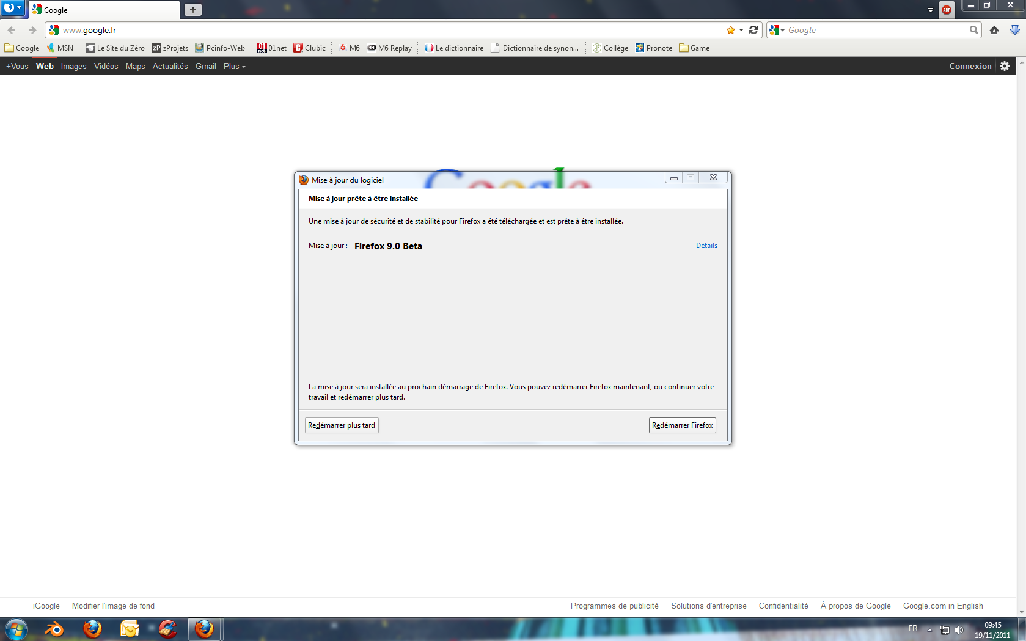Image resolution: width=1026 pixels, height=641 pixels.
Task: Go to the home page icon
Action: point(994,30)
